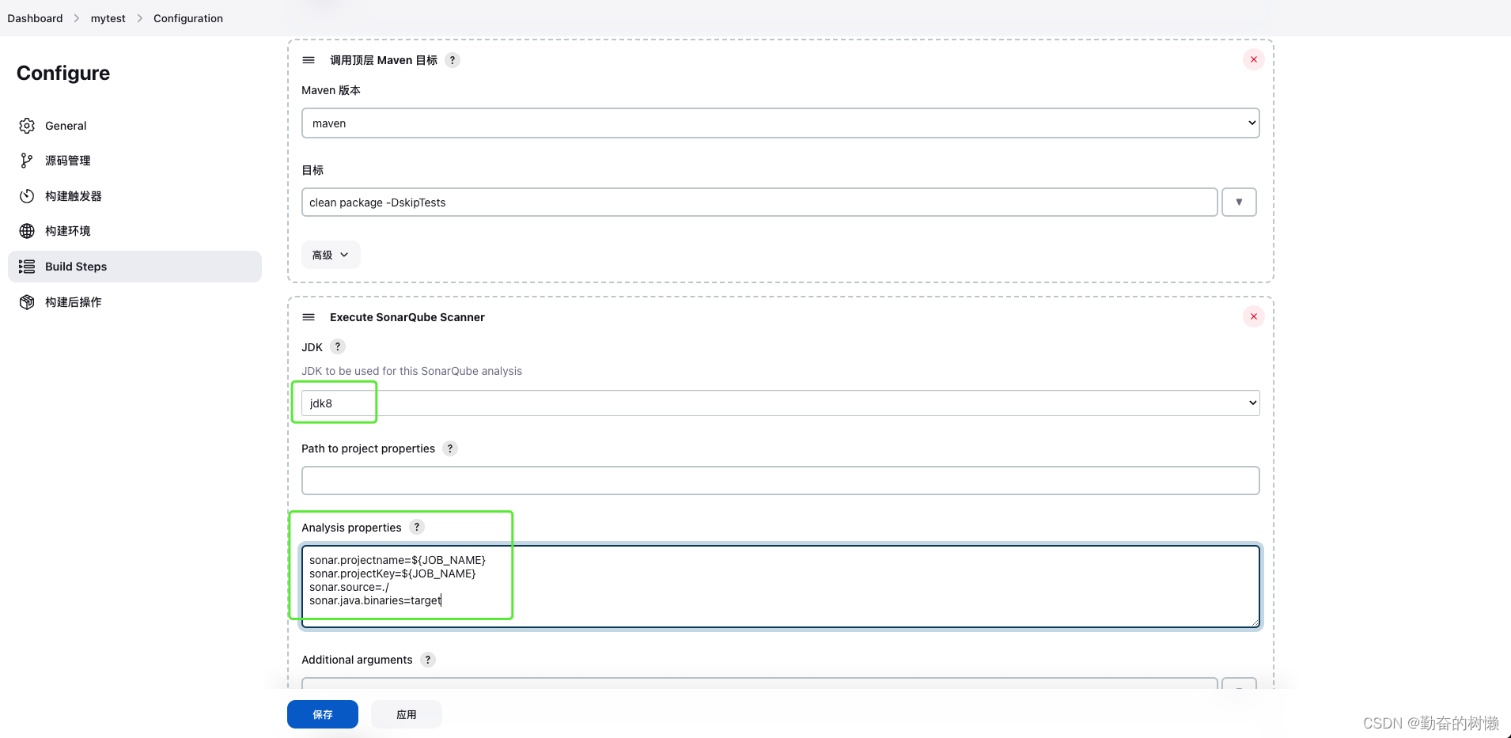This screenshot has height=738, width=1511.
Task: Open help for Analysis properties
Action: tap(417, 527)
